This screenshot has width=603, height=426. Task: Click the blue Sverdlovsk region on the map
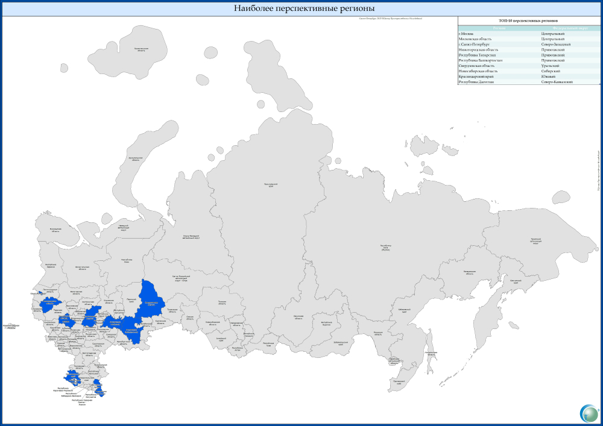pyautogui.click(x=151, y=301)
